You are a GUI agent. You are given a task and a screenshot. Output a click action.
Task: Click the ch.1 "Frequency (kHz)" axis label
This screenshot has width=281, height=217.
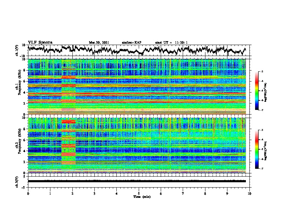point(20,83)
